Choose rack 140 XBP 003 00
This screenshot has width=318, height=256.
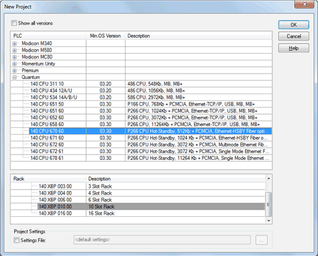pyautogui.click(x=55, y=186)
